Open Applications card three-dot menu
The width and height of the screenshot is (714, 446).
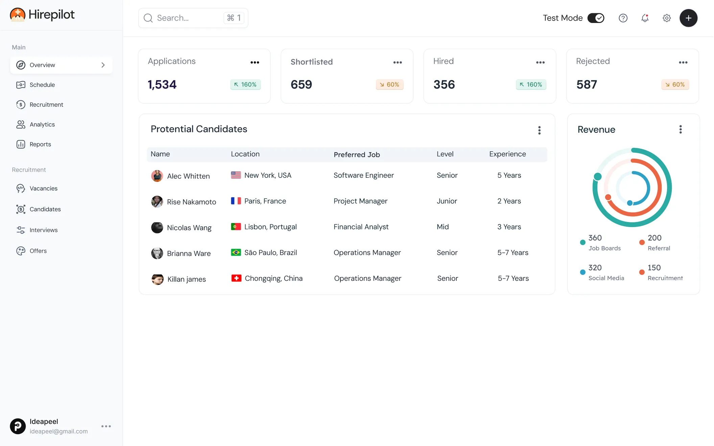(x=255, y=63)
